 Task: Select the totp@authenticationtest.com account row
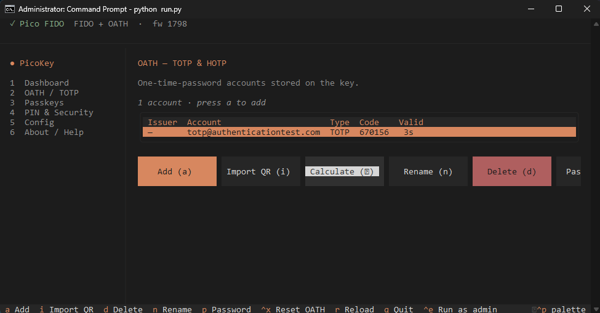coord(359,132)
